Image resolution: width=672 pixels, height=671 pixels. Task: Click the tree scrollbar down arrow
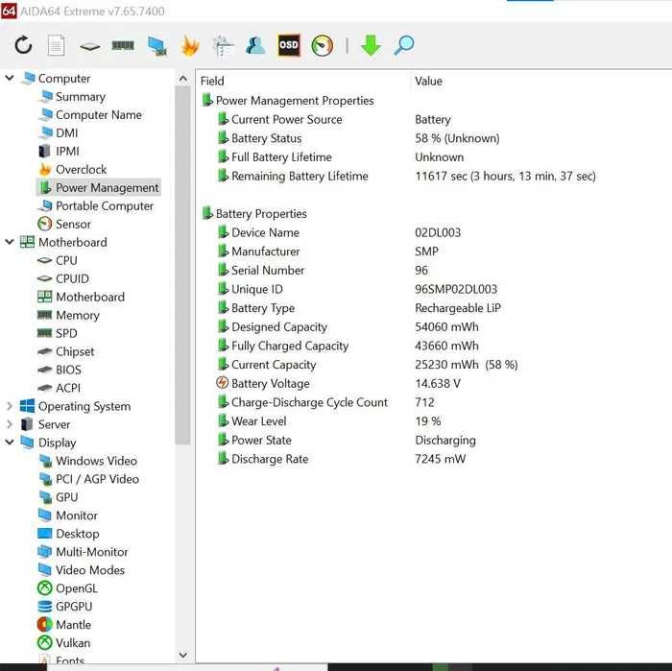click(x=183, y=655)
